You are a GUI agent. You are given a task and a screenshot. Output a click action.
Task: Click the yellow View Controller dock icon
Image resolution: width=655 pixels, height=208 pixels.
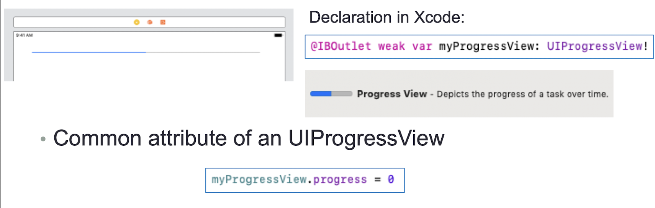coord(136,22)
